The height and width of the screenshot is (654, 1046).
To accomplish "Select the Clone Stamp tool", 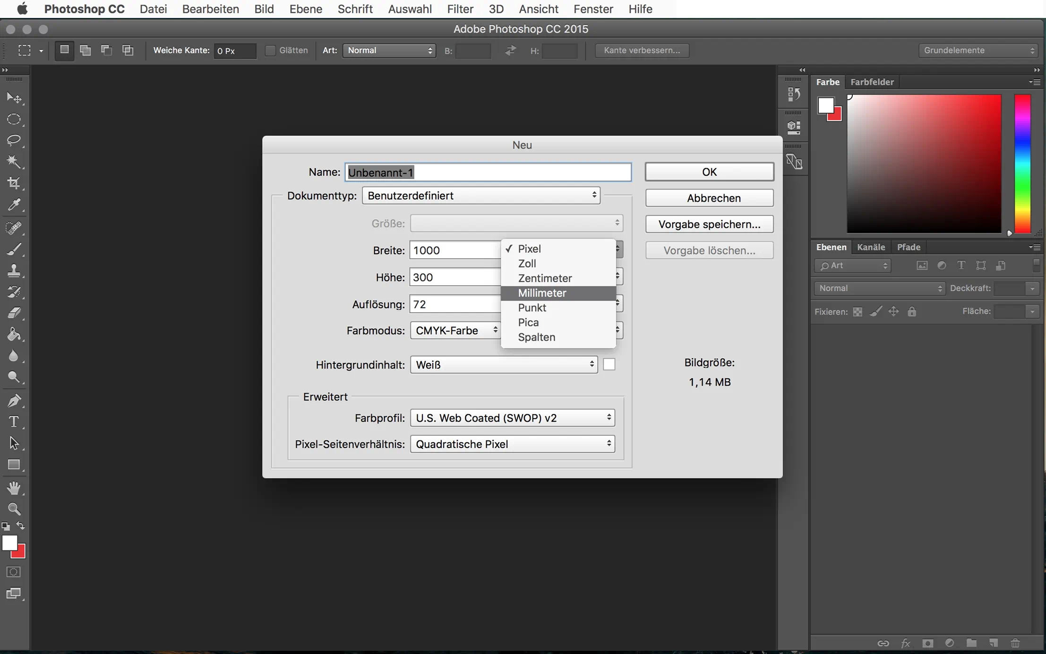I will click(x=14, y=270).
